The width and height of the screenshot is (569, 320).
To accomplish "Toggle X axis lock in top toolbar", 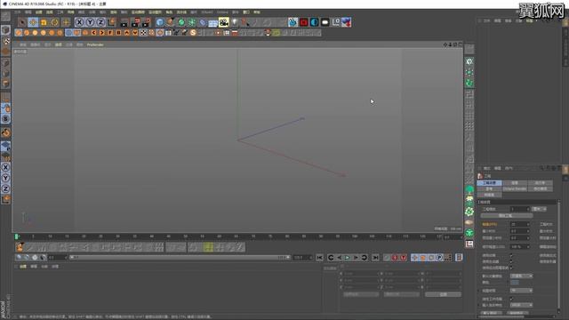I will (79, 22).
